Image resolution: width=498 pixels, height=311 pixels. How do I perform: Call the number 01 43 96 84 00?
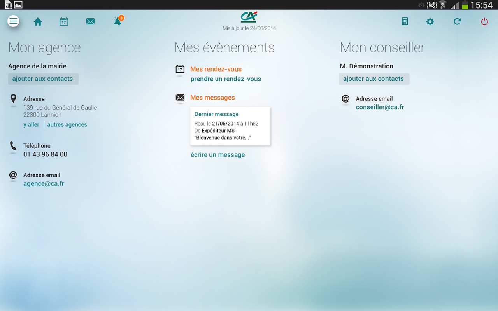point(45,154)
